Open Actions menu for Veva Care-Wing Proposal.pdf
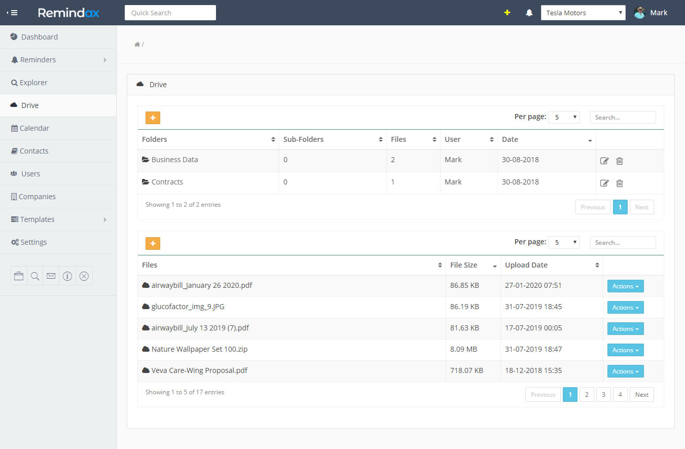 [626, 371]
